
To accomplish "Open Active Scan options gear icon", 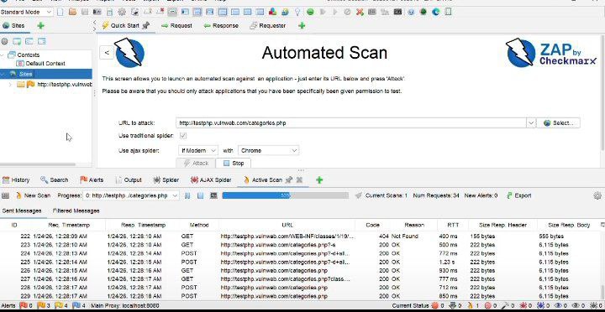I will 597,195.
